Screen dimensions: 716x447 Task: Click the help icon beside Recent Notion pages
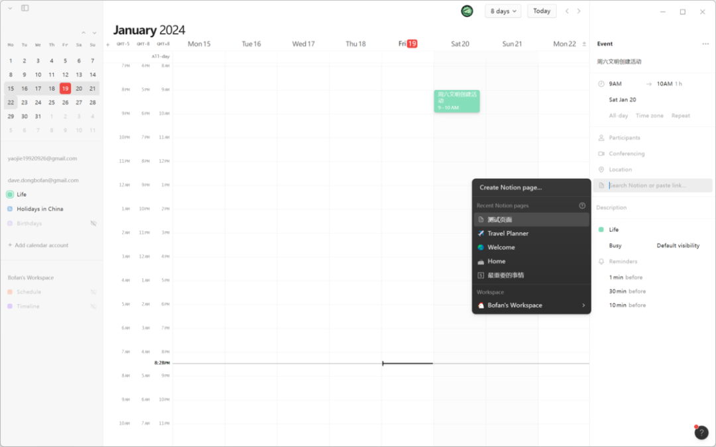[582, 206]
